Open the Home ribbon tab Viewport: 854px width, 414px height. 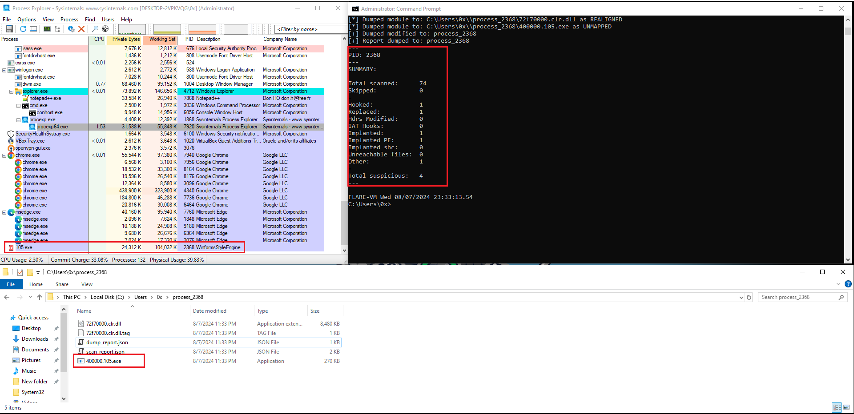pos(36,284)
